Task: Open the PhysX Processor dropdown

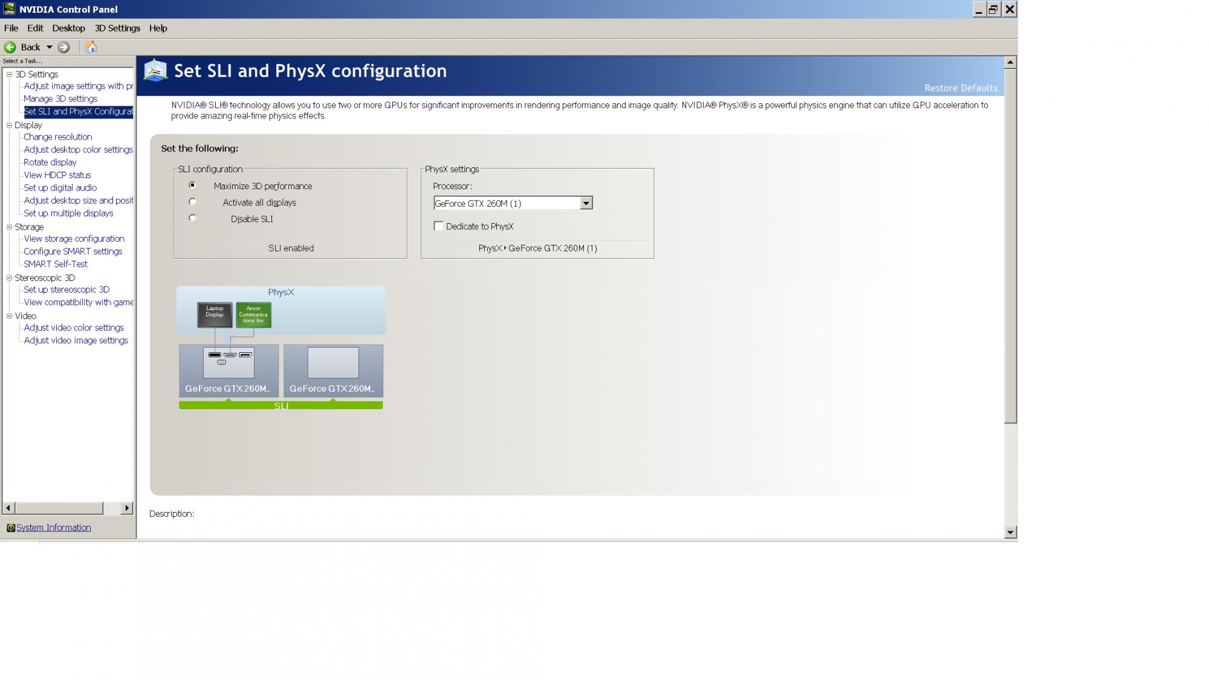Action: 586,203
